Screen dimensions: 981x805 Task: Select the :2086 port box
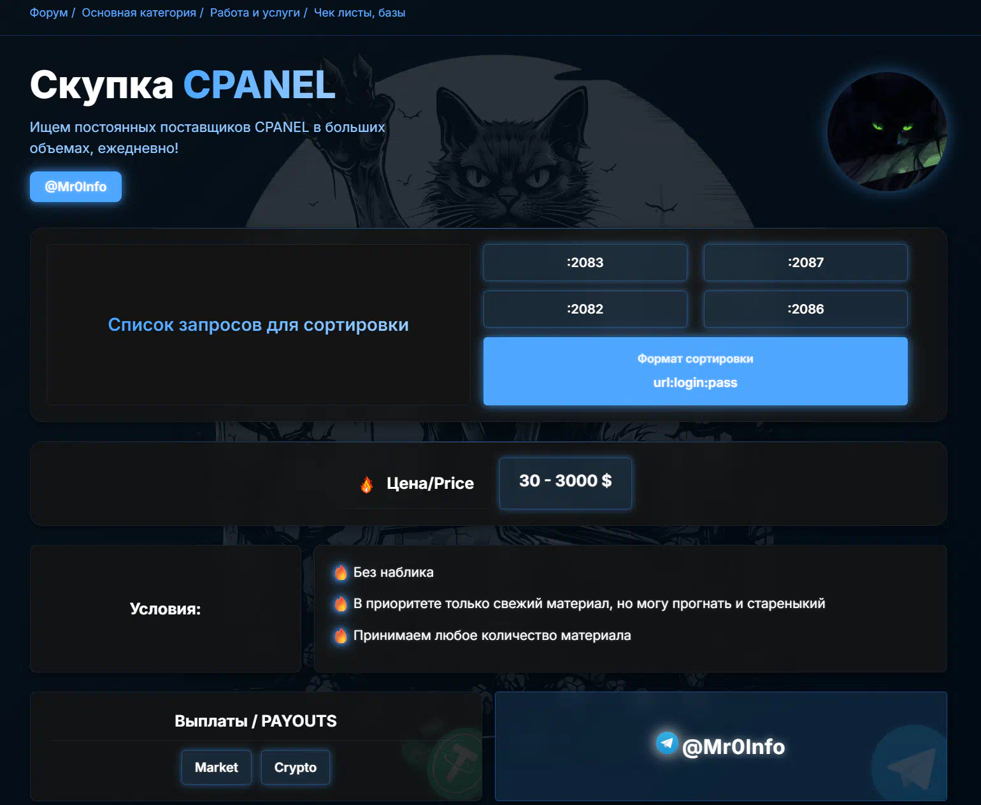[x=806, y=309]
